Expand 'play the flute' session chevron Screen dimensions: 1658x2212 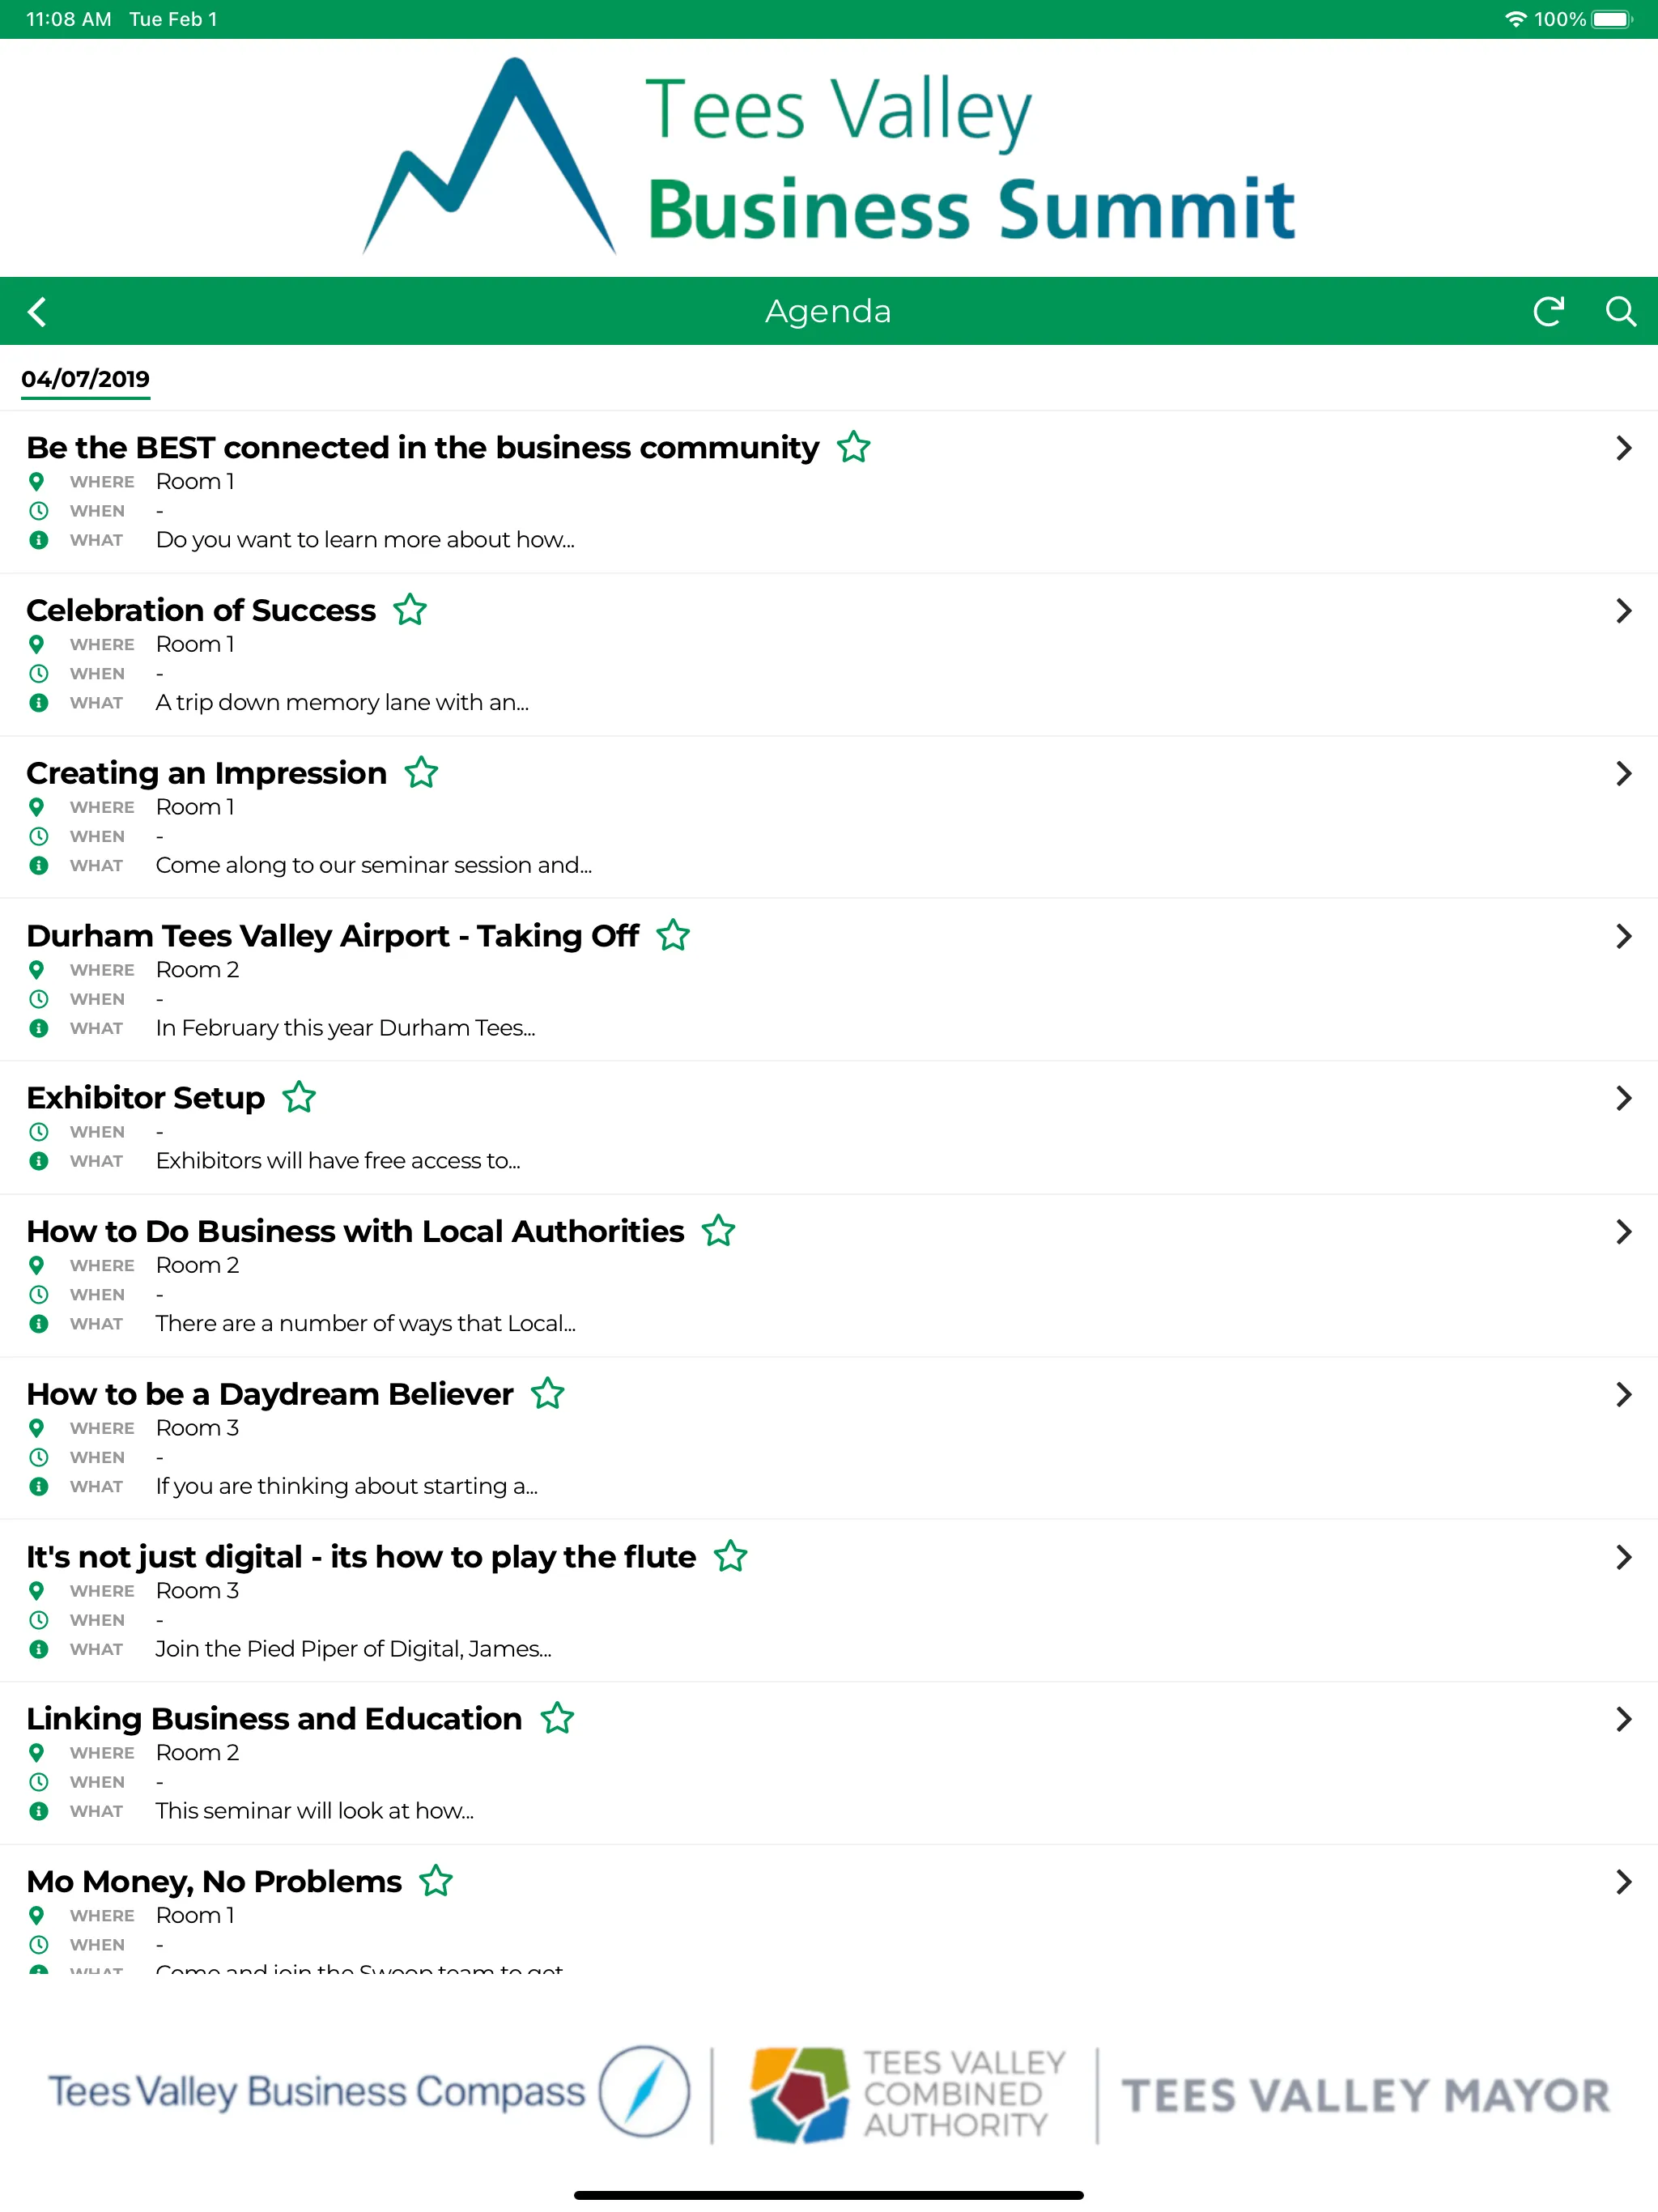coord(1623,1558)
